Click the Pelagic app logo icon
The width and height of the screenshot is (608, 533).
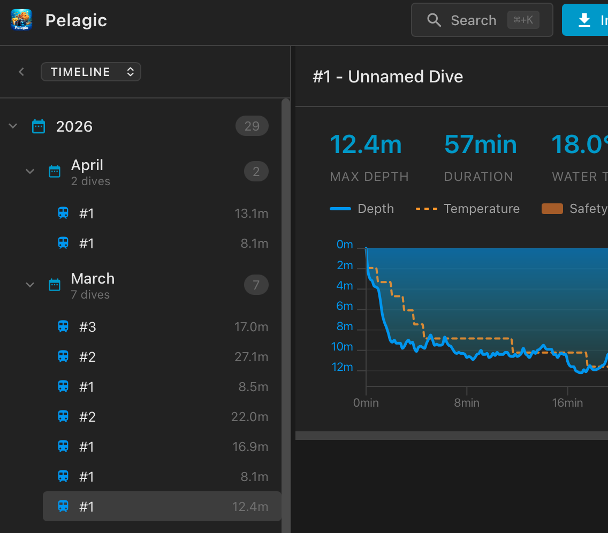(x=21, y=20)
